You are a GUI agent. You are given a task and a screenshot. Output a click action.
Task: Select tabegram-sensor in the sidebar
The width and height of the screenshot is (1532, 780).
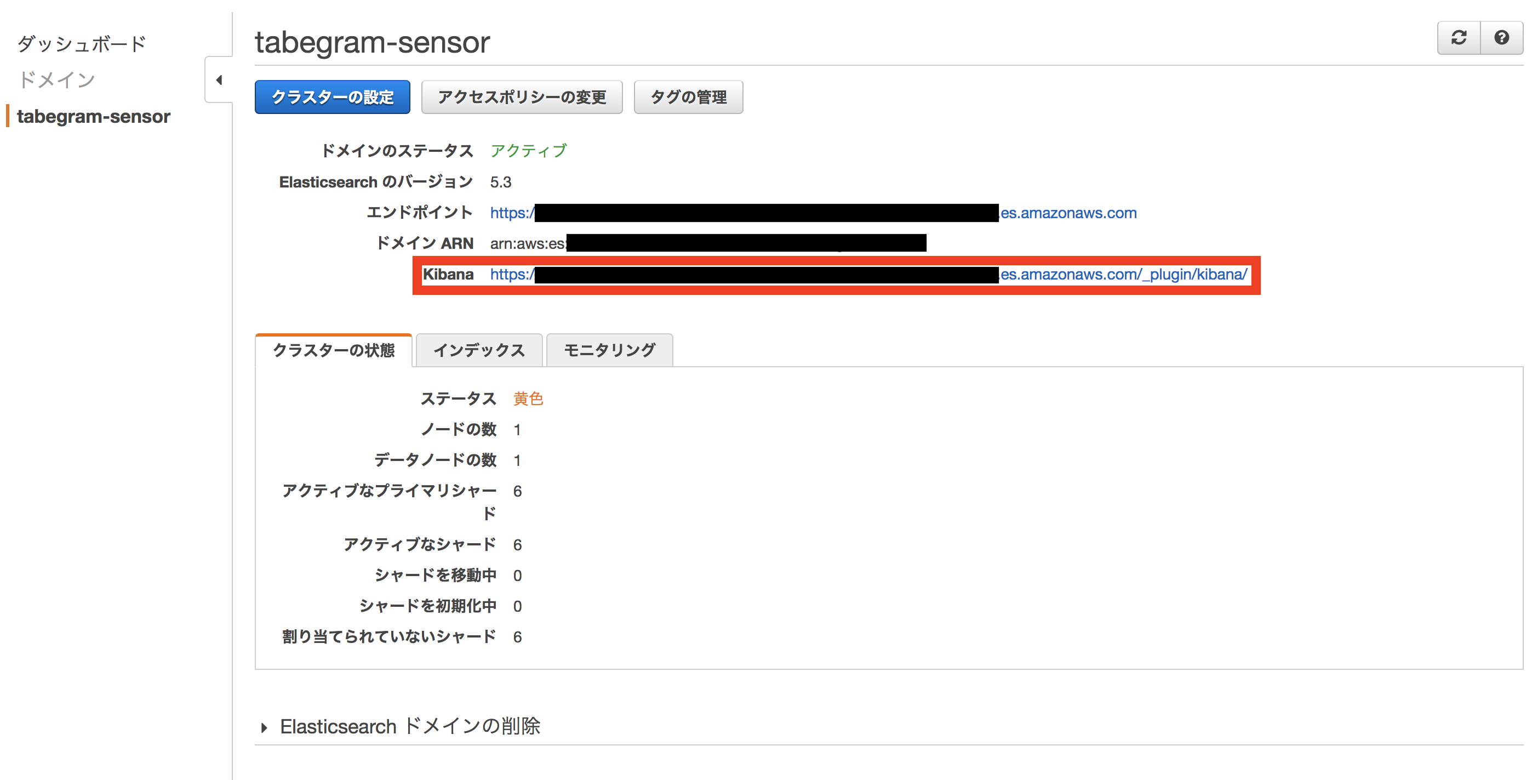[x=93, y=117]
